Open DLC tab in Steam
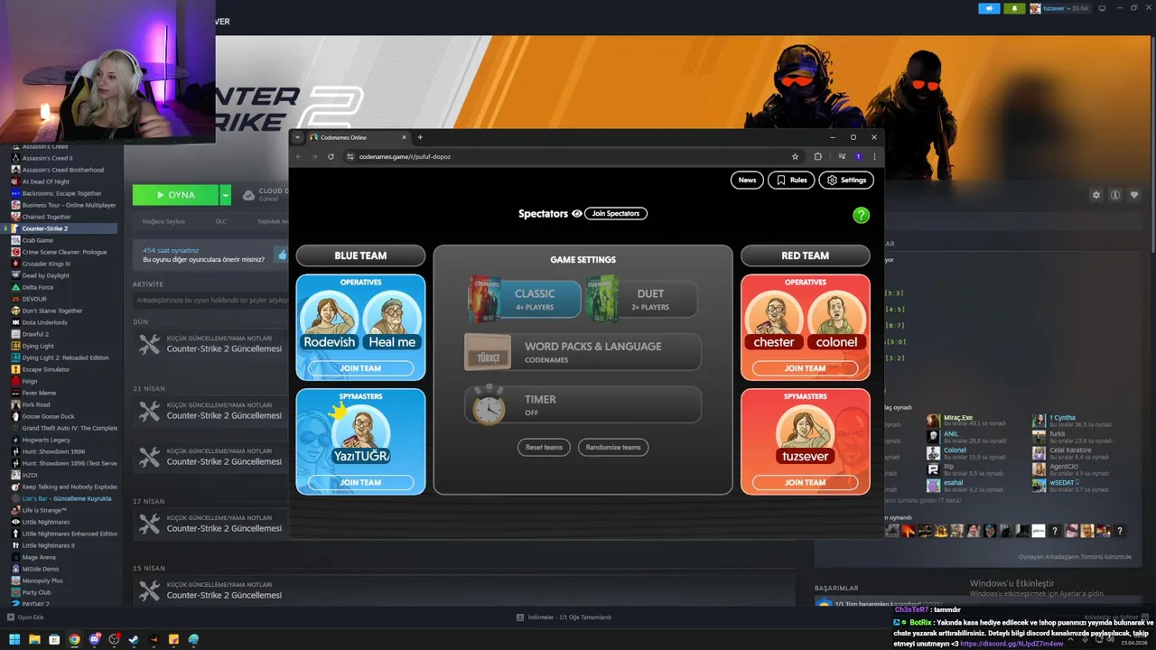The width and height of the screenshot is (1156, 650). [220, 221]
